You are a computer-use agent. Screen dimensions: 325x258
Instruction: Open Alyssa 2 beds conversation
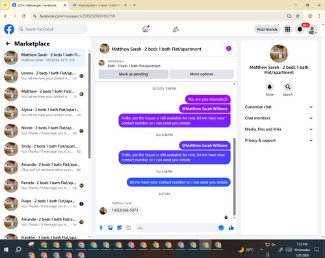point(44,112)
